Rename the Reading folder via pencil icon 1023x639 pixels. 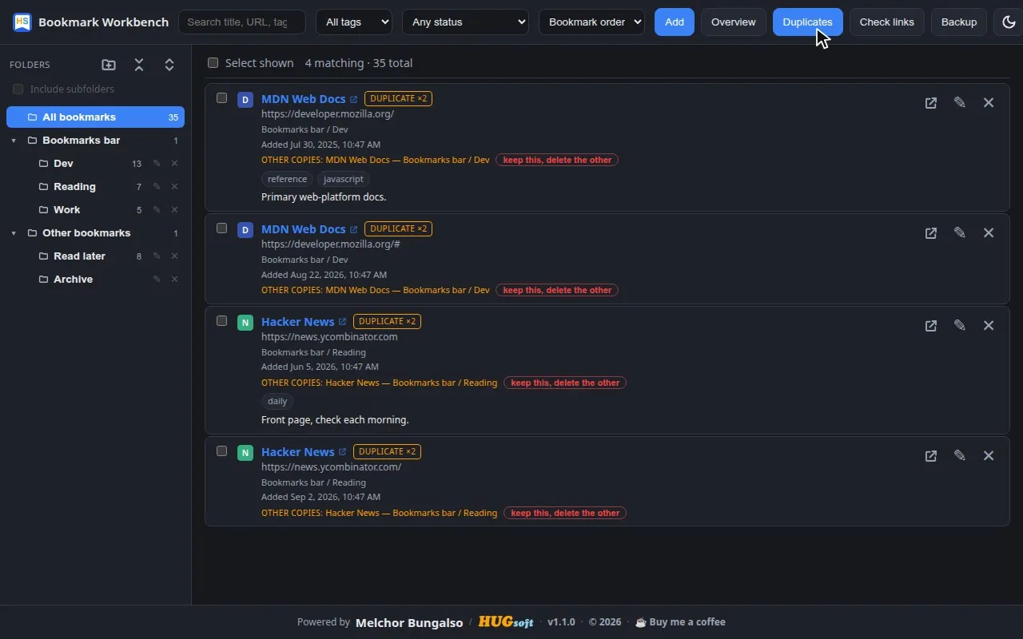pyautogui.click(x=157, y=187)
